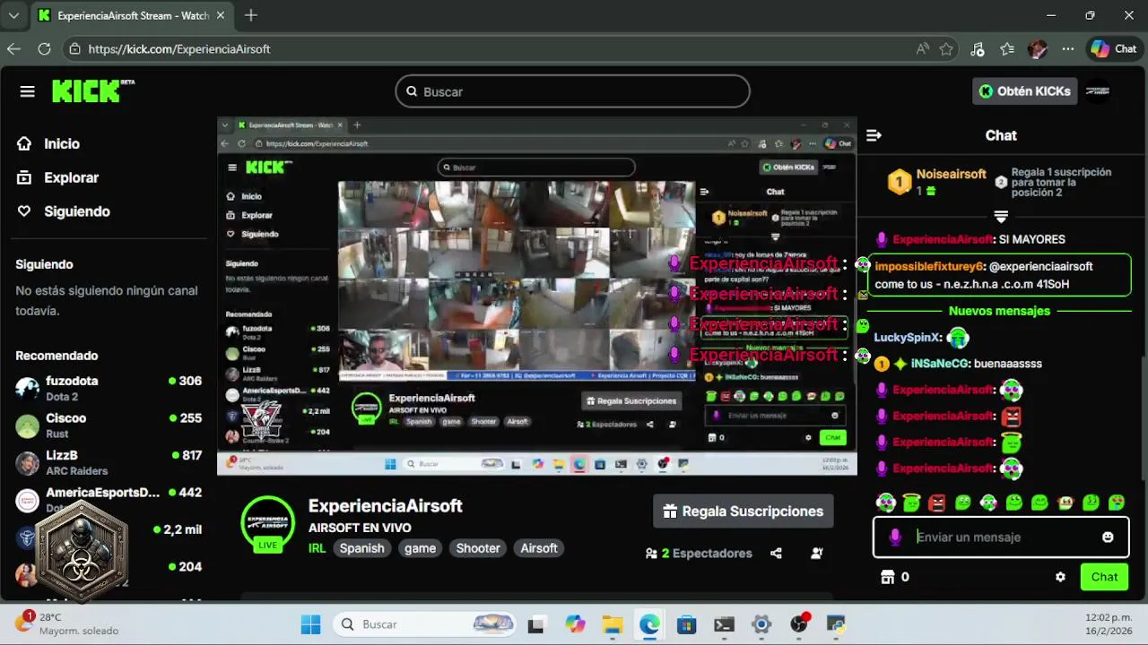Click the Enviar un mensaje input
Viewport: 1148px width, 645px height.
pos(1001,537)
